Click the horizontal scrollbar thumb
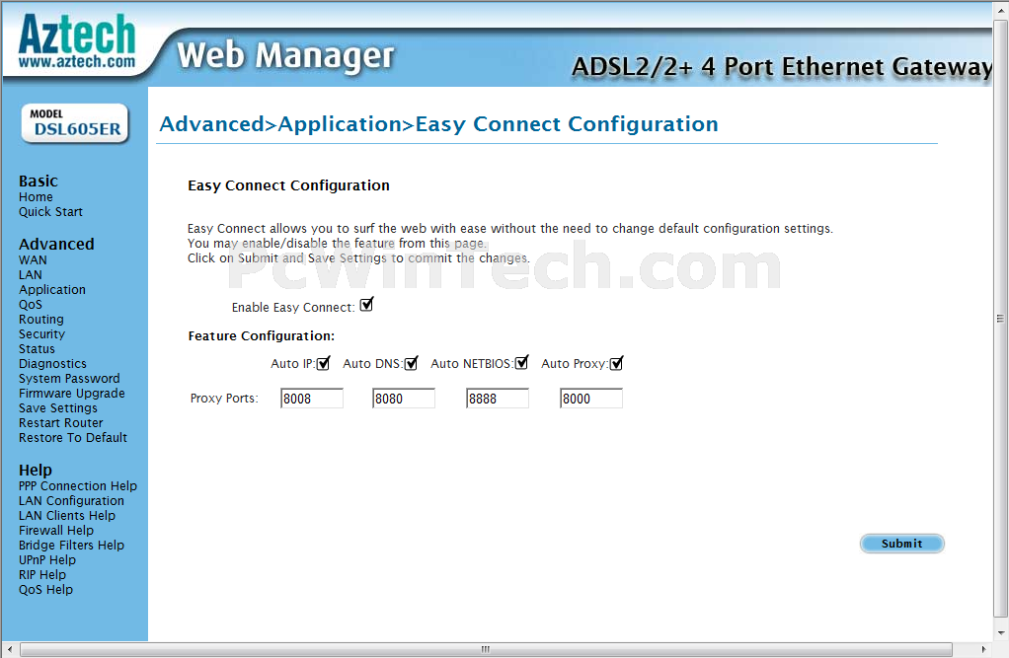Viewport: 1009px width, 658px height. coord(486,649)
